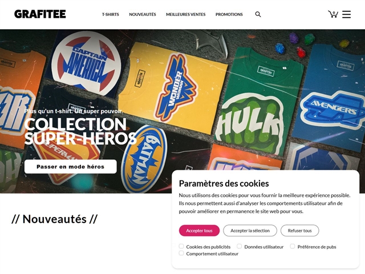Go to NOUVEAUTÉS menu item

[143, 14]
